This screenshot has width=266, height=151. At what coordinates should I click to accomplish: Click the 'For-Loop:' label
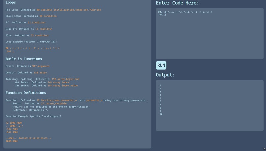12,10
